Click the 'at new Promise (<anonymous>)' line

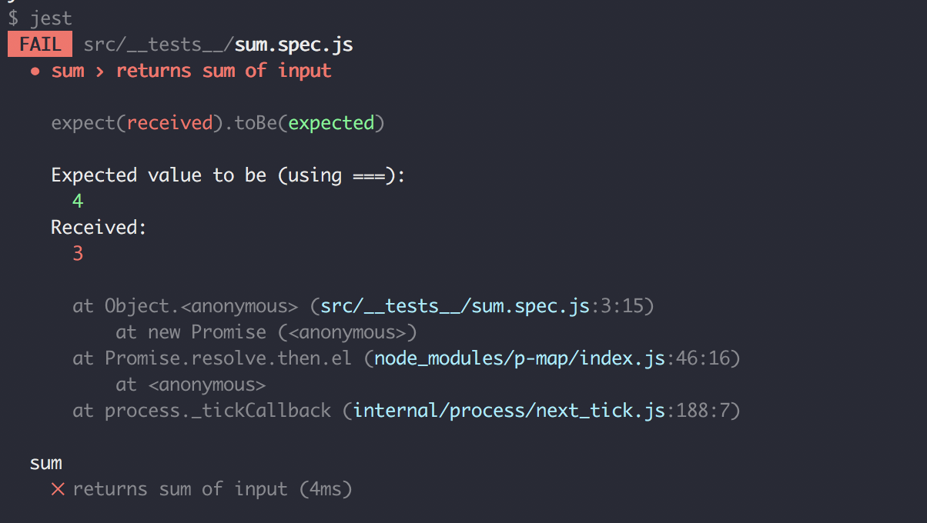click(266, 333)
